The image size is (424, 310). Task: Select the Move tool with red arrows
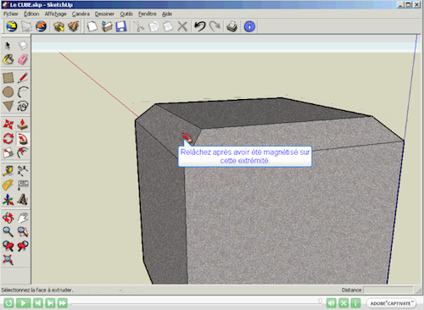pos(8,125)
